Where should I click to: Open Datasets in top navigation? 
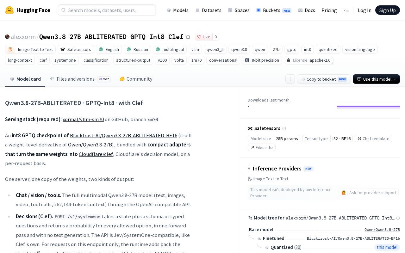click(x=209, y=10)
